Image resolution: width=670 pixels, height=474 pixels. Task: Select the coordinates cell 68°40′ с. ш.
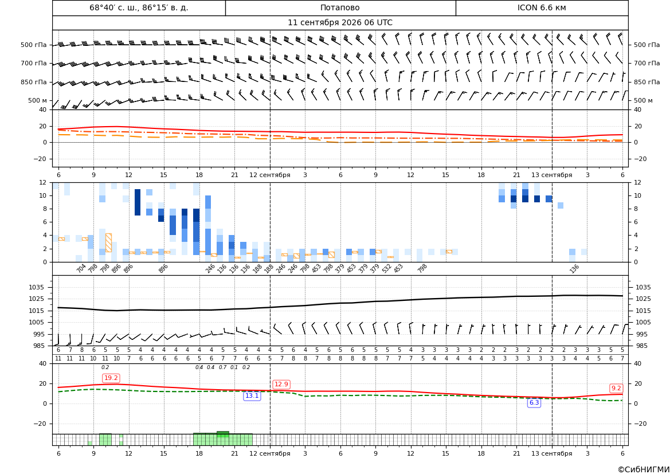139,7
